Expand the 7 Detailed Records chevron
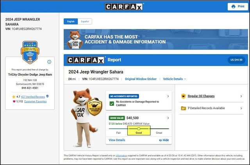 pos(241,108)
